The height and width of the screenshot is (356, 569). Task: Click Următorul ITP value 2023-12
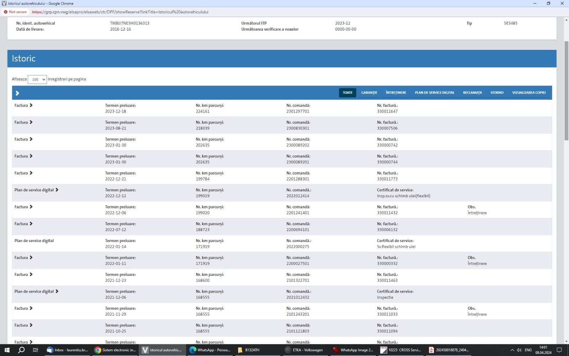pyautogui.click(x=342, y=23)
